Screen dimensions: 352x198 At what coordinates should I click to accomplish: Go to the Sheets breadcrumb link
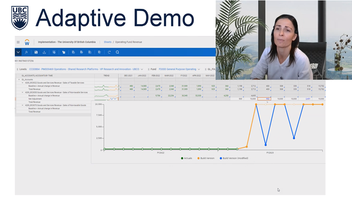(x=108, y=42)
